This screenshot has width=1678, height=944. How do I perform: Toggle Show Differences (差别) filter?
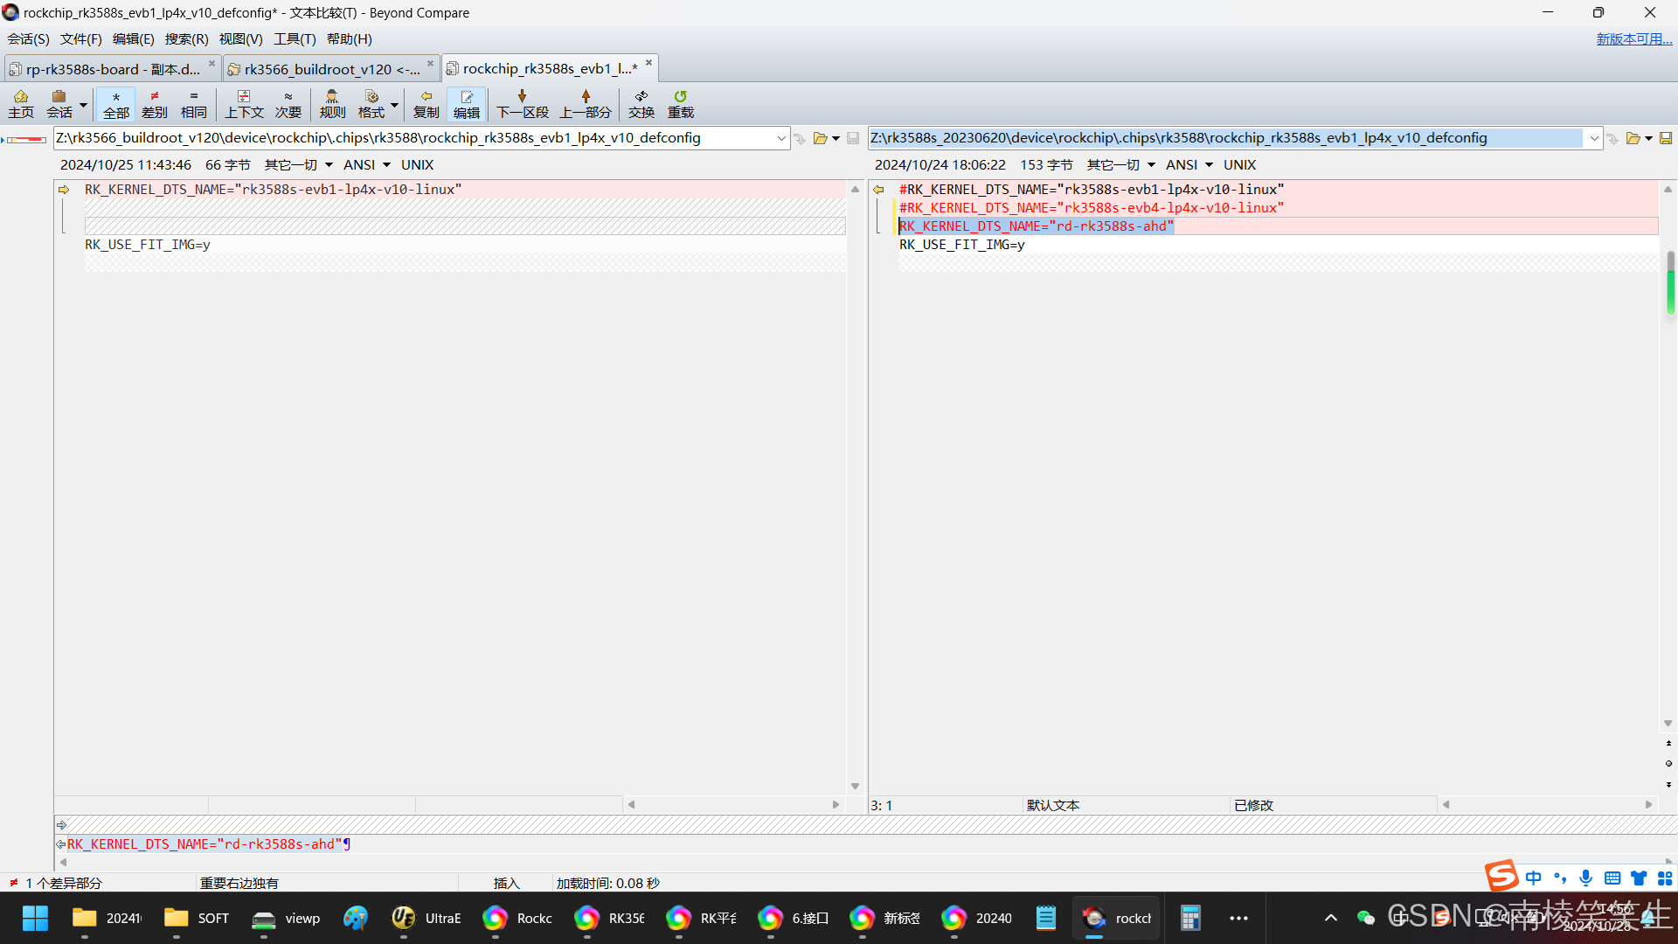[154, 103]
